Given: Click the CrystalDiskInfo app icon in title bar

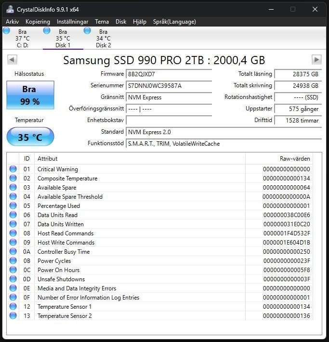Looking at the screenshot, I should (x=10, y=9).
